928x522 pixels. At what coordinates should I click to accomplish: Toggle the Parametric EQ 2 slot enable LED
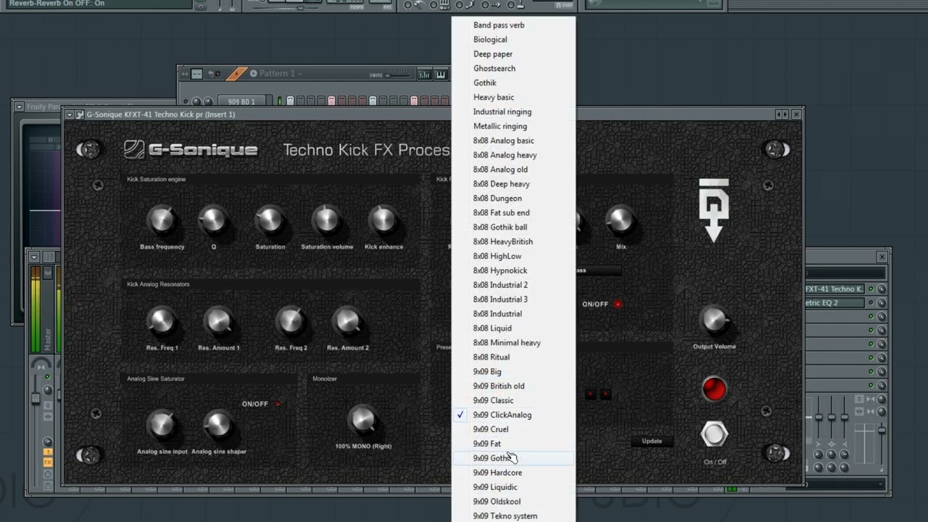[x=871, y=303]
